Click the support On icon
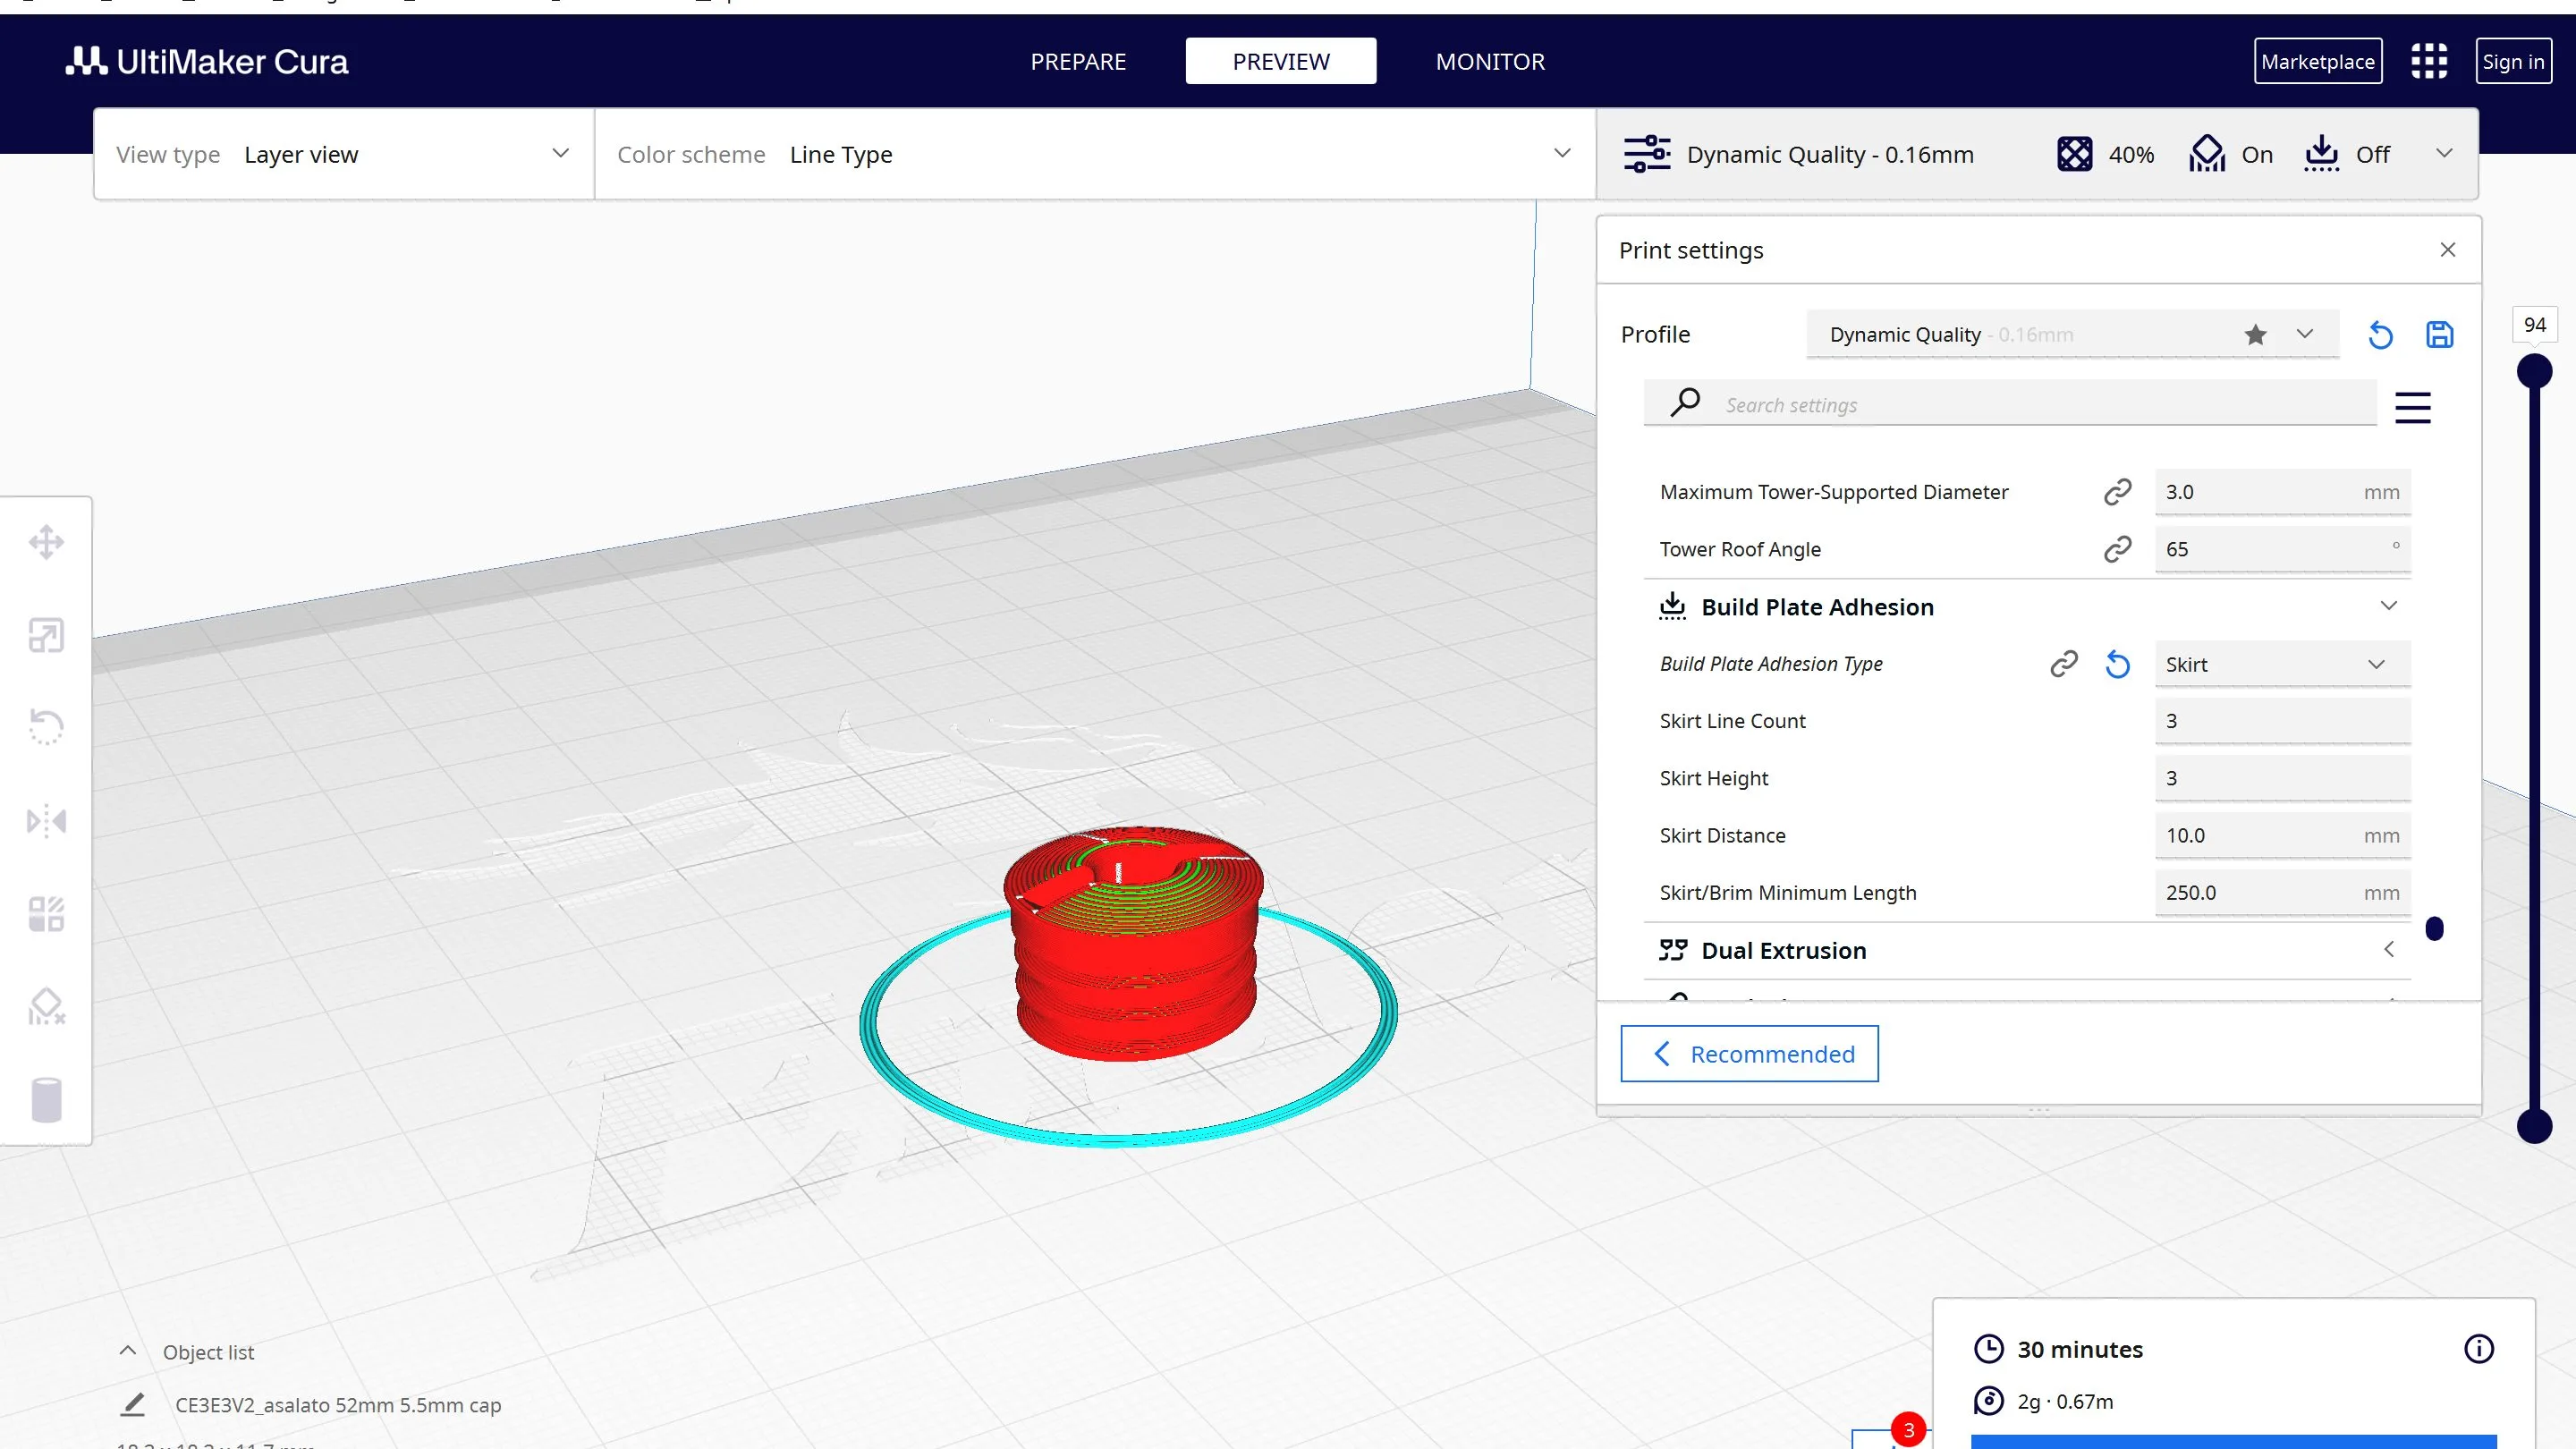Viewport: 2576px width, 1449px height. [2207, 154]
